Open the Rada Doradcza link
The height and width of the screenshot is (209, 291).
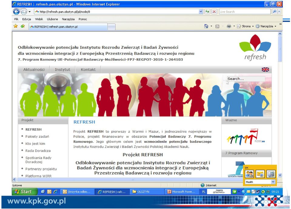(x=38, y=151)
